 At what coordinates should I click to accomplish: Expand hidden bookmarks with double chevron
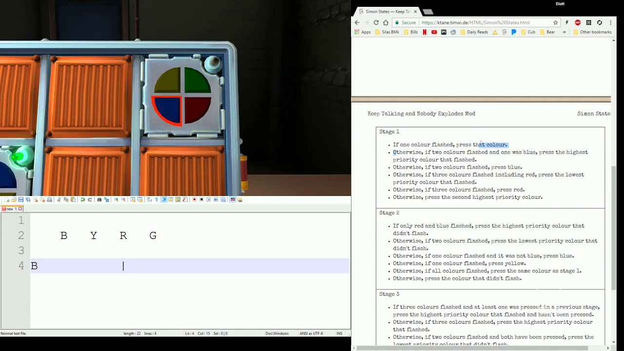(x=564, y=32)
